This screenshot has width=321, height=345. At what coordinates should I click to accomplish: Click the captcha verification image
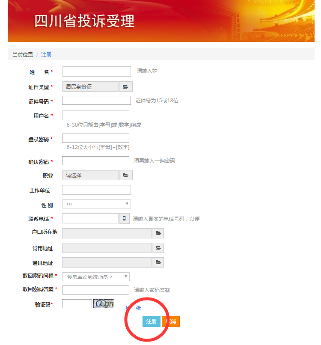point(104,303)
